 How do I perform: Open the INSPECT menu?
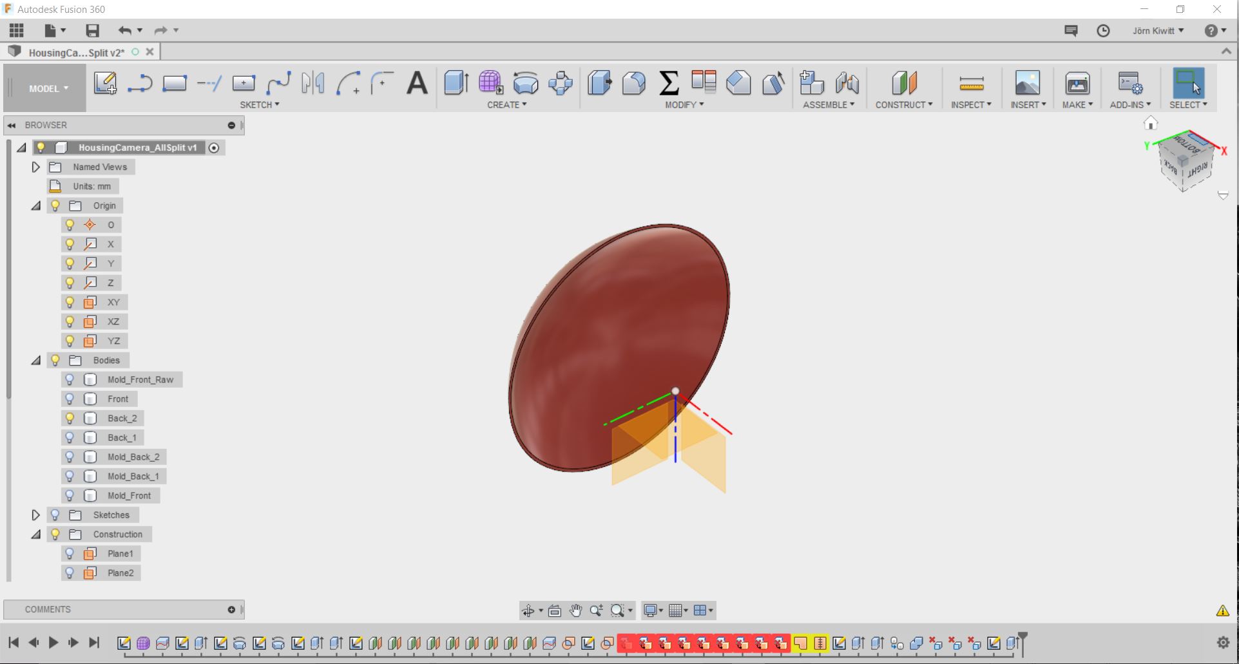[971, 104]
